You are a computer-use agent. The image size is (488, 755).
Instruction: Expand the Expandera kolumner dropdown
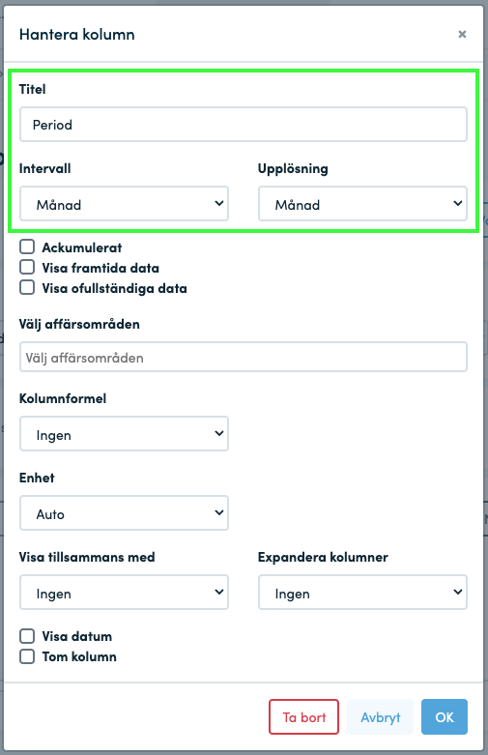[x=362, y=593]
